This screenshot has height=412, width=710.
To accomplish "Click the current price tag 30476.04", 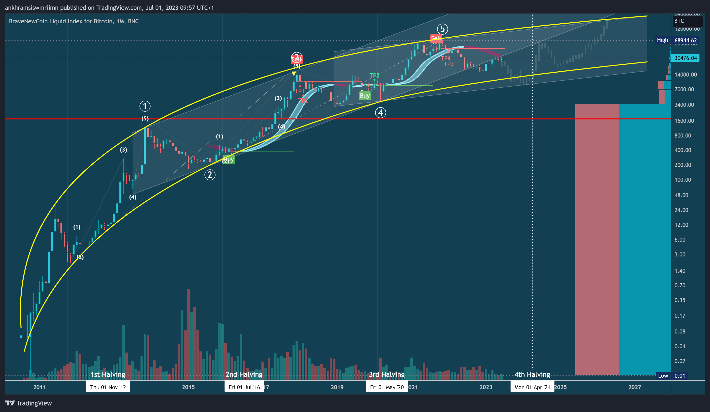I will (x=685, y=58).
